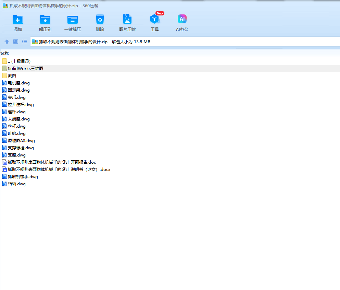Click the dwg icon of 夹爪.dwg
Viewport: 340px width, 290px height.
[4, 97]
